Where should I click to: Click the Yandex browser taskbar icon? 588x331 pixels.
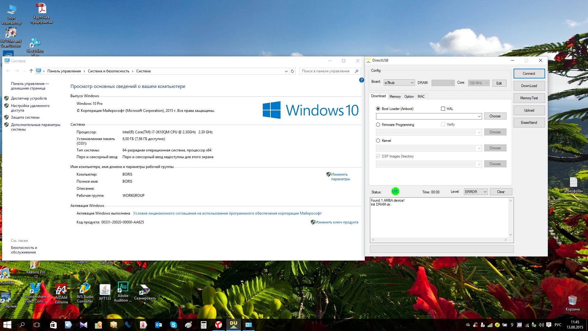coord(218,325)
